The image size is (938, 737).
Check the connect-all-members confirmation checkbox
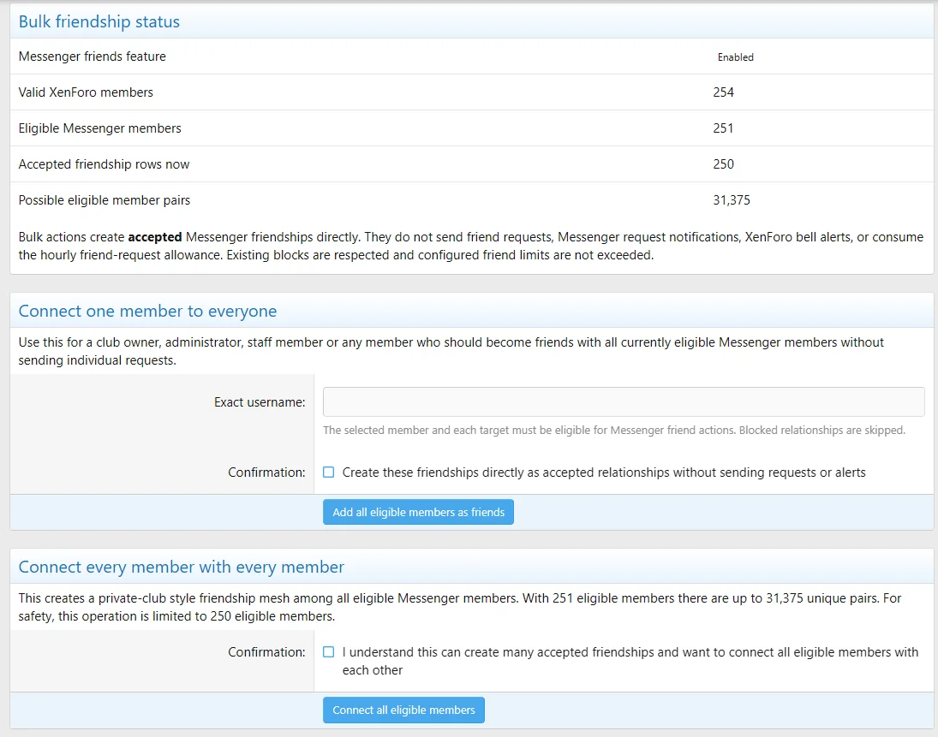click(x=328, y=651)
